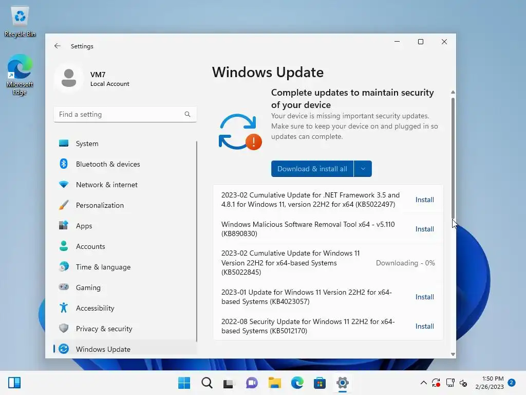The image size is (526, 395).
Task: Install Security Update KB5012170
Action: (425, 326)
